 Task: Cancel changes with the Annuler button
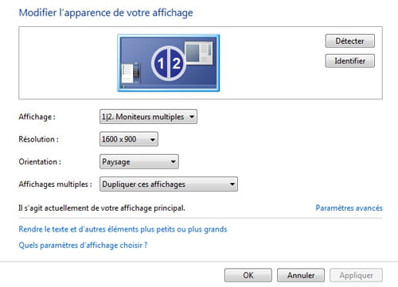301,275
